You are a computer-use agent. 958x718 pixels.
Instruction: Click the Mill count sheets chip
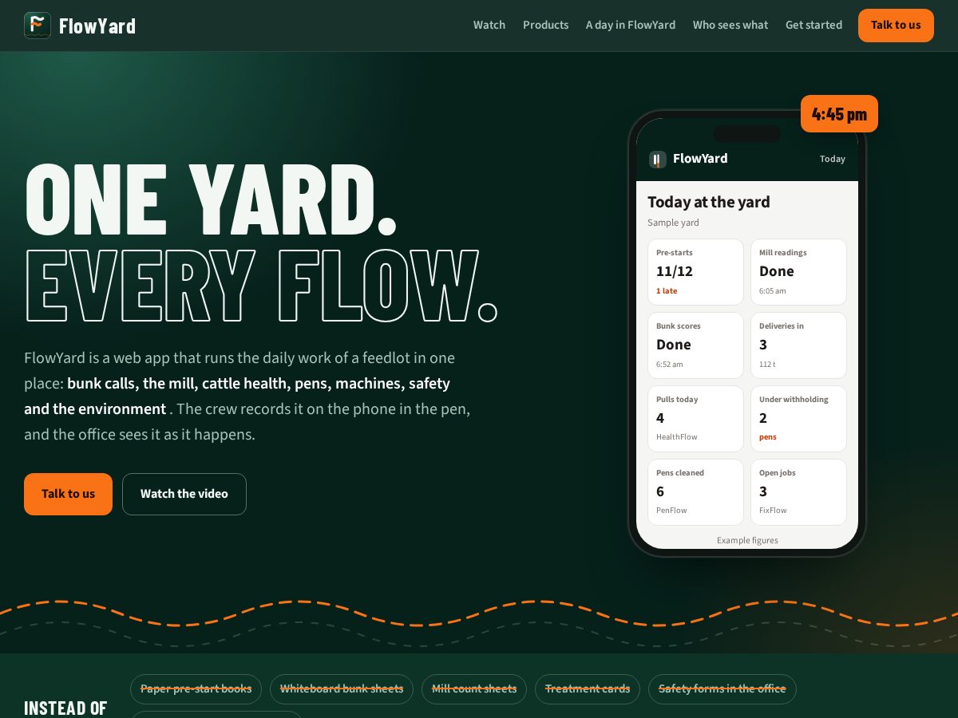coord(474,689)
